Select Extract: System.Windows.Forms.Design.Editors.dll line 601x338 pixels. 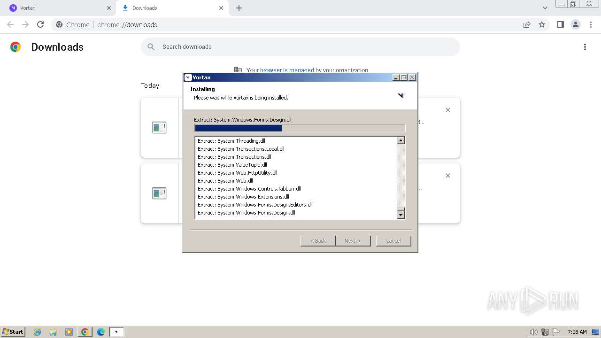click(255, 205)
